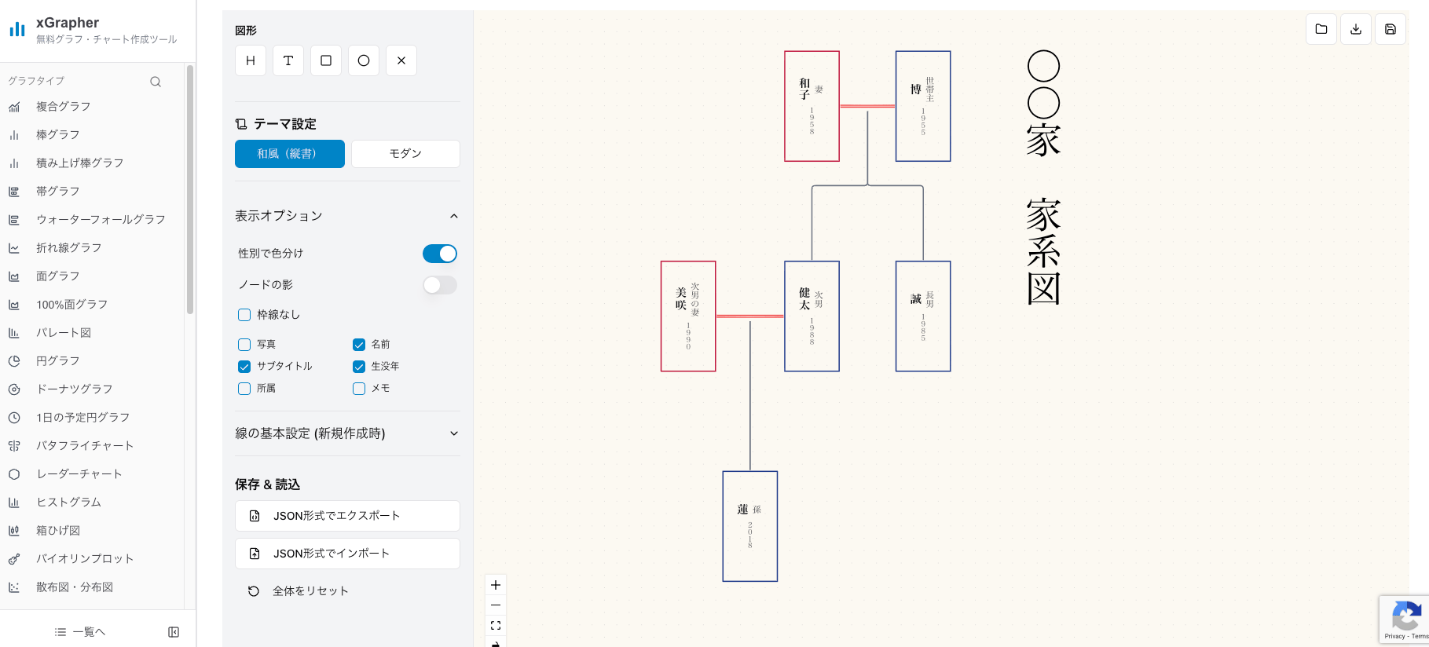
Task: Click the red marriage line between 美咲 and 健太
Action: tap(750, 316)
